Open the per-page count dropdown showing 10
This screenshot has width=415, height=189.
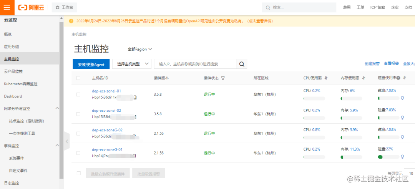click(x=410, y=173)
